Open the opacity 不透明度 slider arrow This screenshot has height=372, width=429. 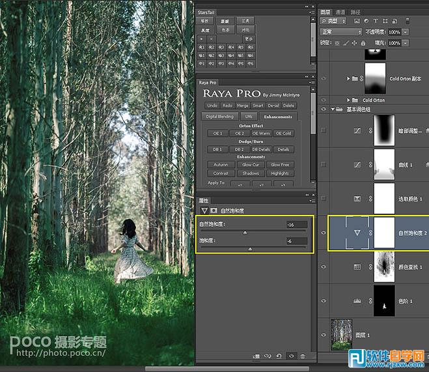(x=406, y=32)
